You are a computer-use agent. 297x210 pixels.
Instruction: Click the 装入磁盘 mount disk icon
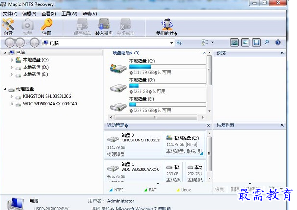[x=104, y=27]
